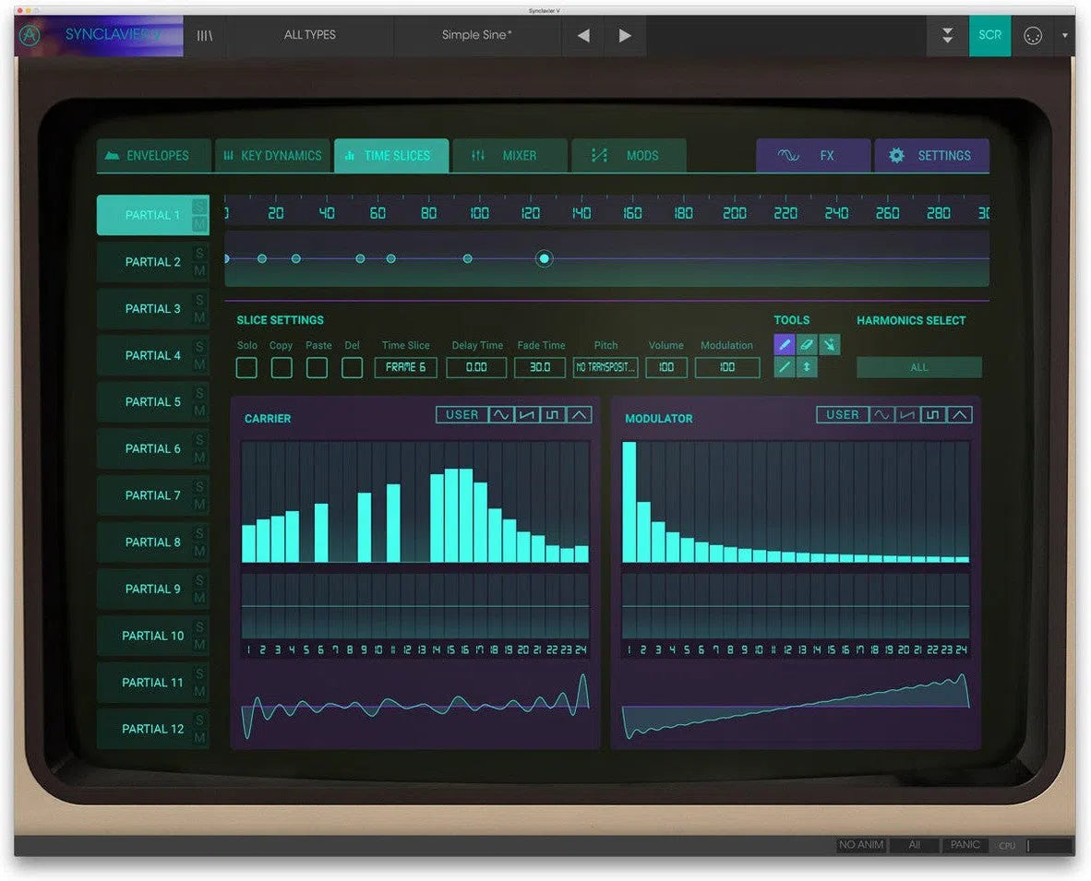Expand the advanced panel with double-chevron arrows
The height and width of the screenshot is (881, 1091).
947,35
